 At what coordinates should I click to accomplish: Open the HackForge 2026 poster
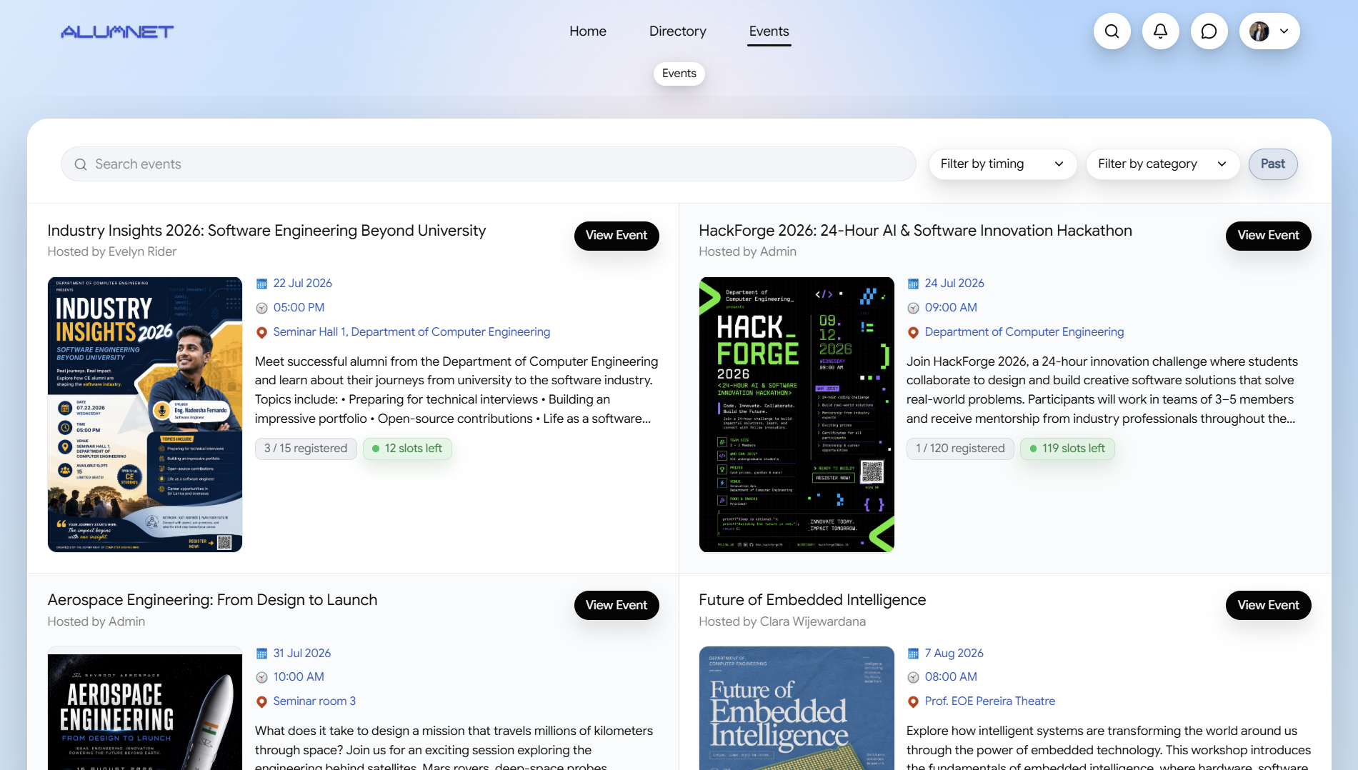coord(797,414)
